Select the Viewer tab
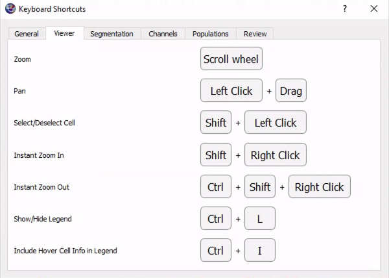Screen dimensions: 389x278 [x=64, y=33]
